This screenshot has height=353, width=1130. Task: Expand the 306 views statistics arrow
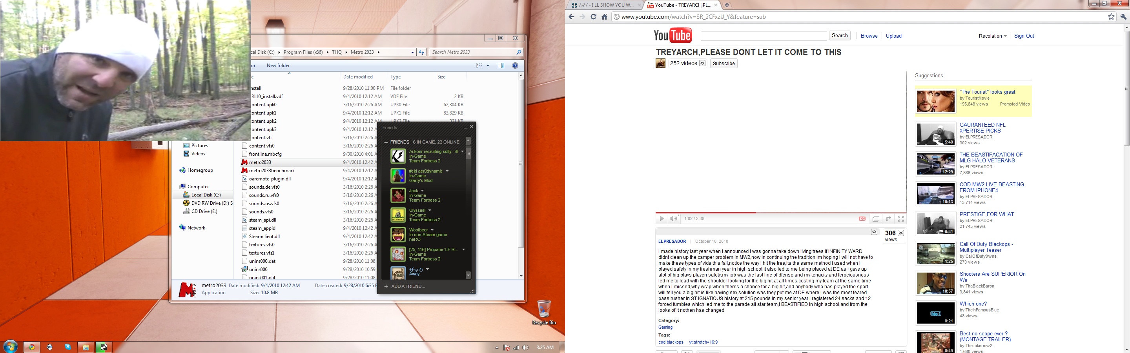pos(901,233)
